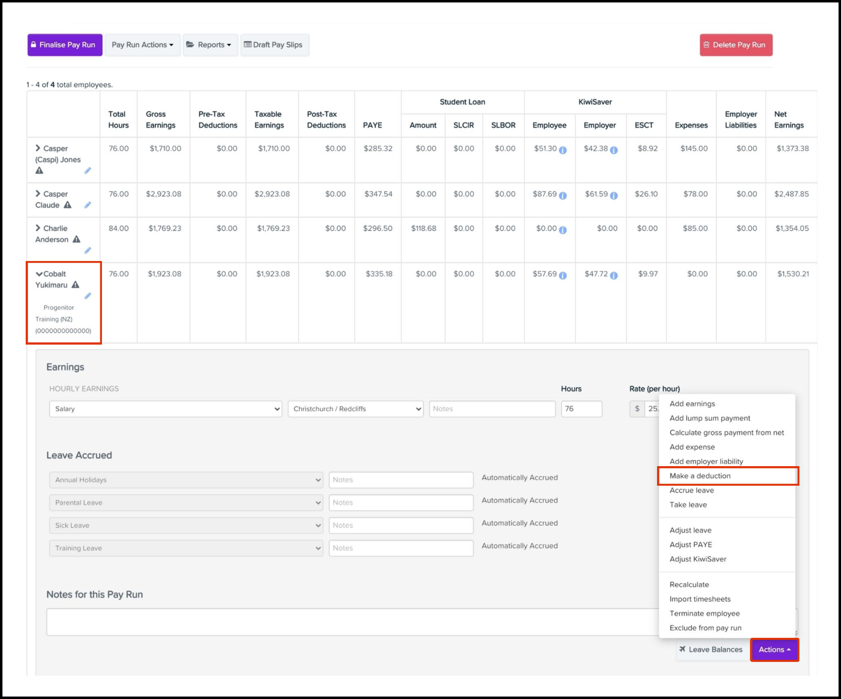
Task: Click edit pencil icon for Charlie Anderson
Action: click(88, 250)
